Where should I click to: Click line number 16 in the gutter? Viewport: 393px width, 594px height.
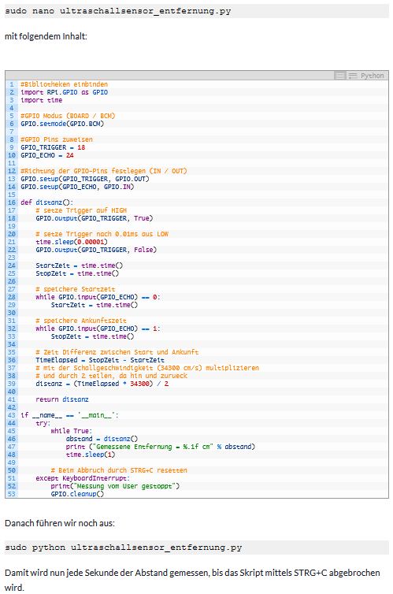pyautogui.click(x=12, y=202)
